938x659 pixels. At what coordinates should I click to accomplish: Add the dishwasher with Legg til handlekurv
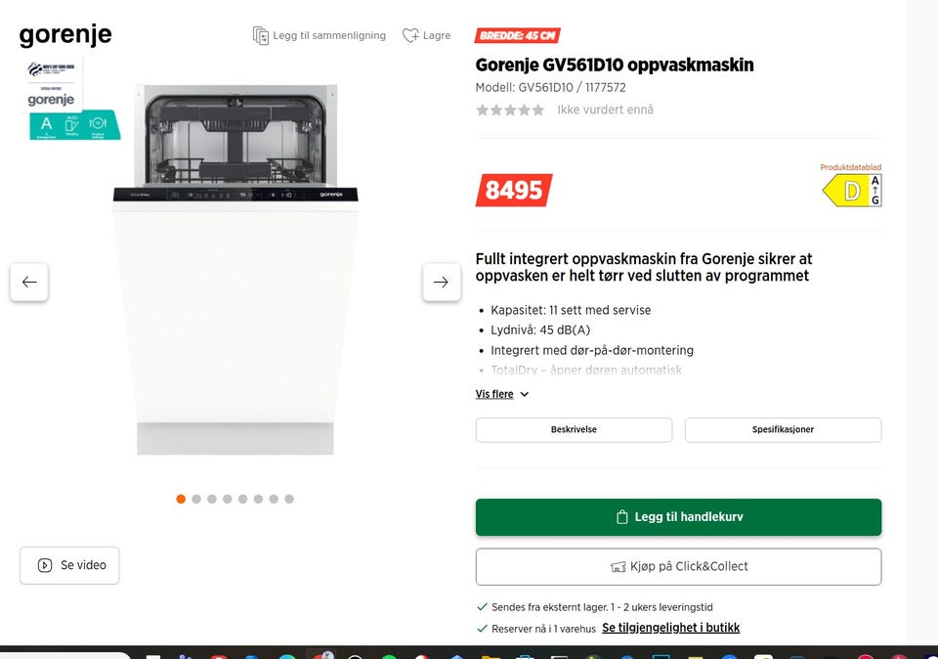pyautogui.click(x=678, y=517)
